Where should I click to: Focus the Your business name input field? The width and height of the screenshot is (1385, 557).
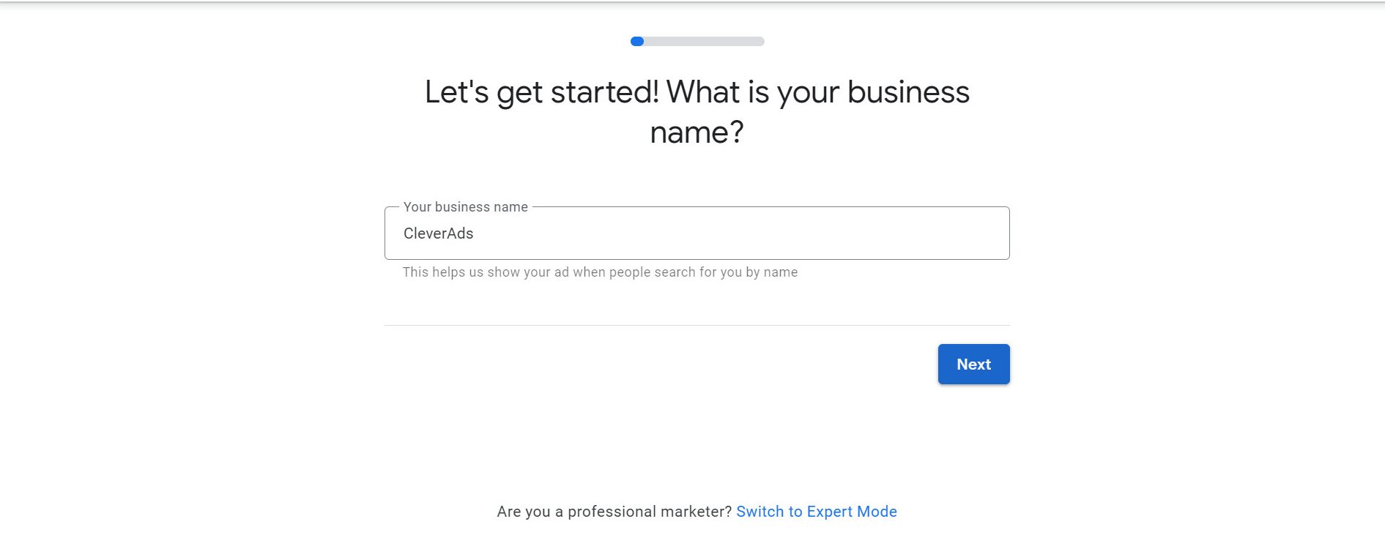(696, 233)
